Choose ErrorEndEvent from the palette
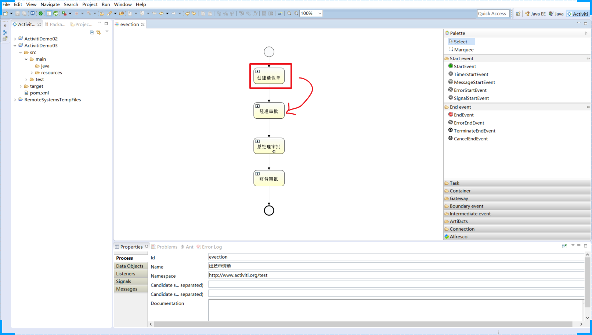Viewport: 592px width, 335px height. click(x=466, y=123)
